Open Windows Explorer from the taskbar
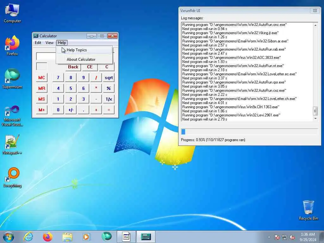This screenshot has width=324, height=243. coord(67,237)
